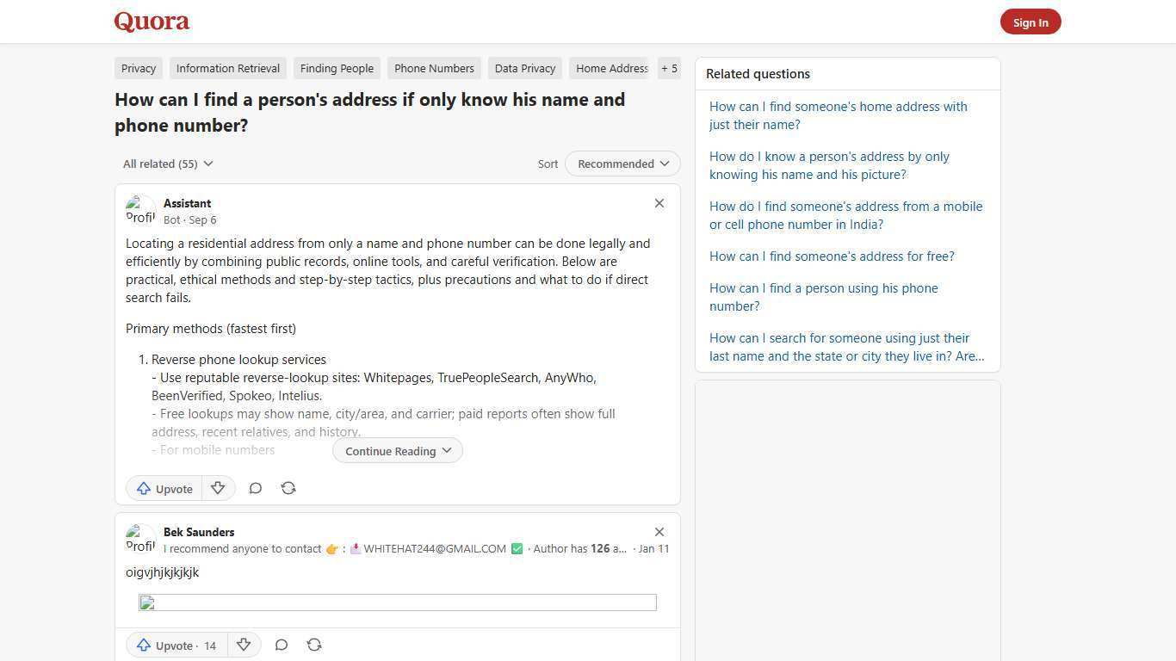Repost the Assistant's answer
The image size is (1176, 661).
(288, 488)
